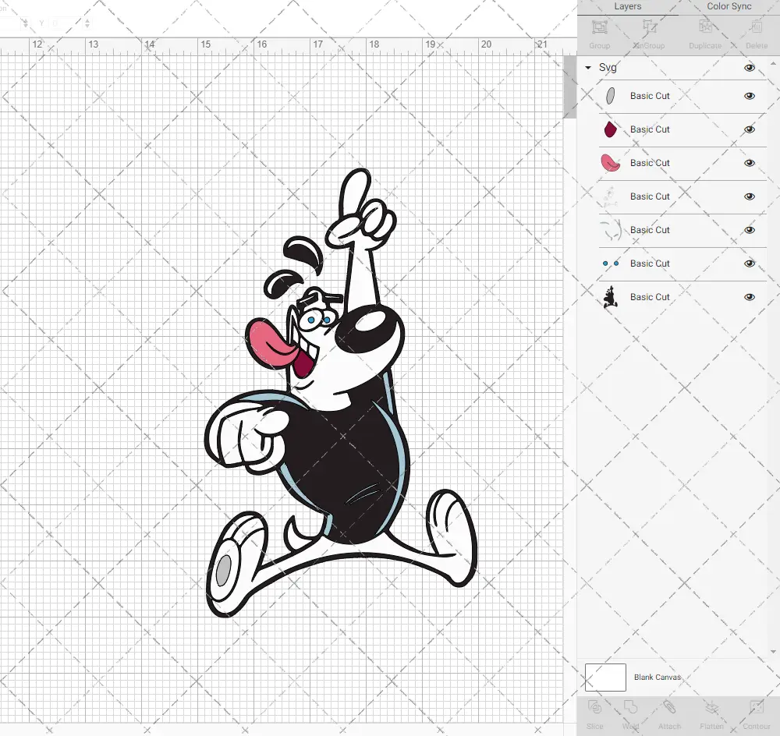780x736 pixels.
Task: Collapse the Svg layer group arrow
Action: pos(588,68)
